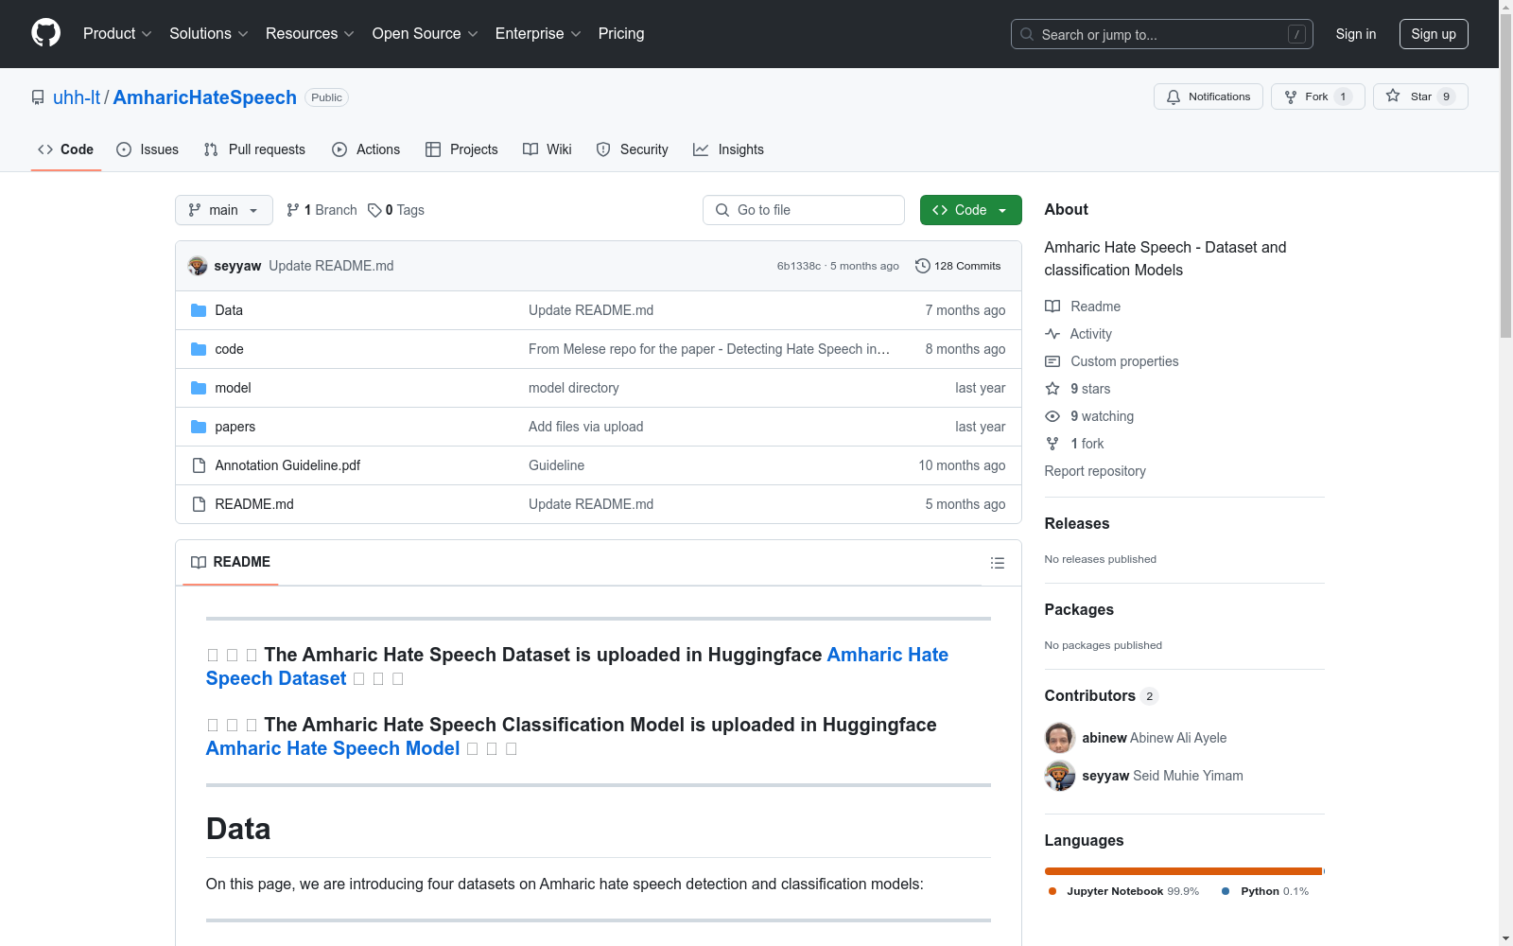Click the Sign in link
The width and height of the screenshot is (1513, 946).
pos(1356,34)
